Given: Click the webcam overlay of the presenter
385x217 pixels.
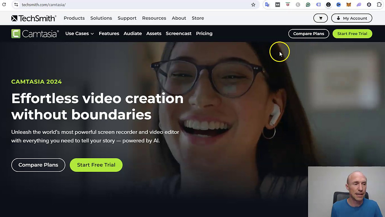Looking at the screenshot, I should [x=346, y=192].
